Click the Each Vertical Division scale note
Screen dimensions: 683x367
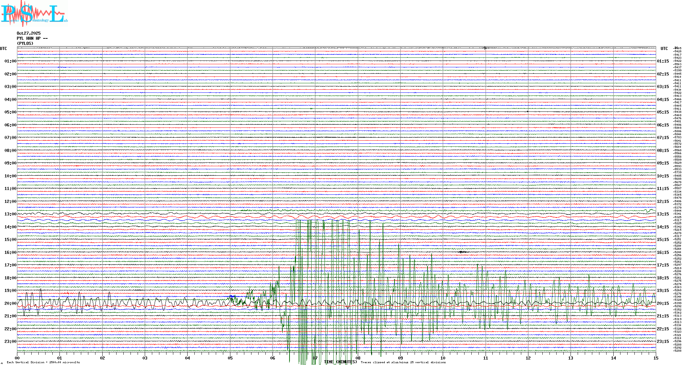43,362
